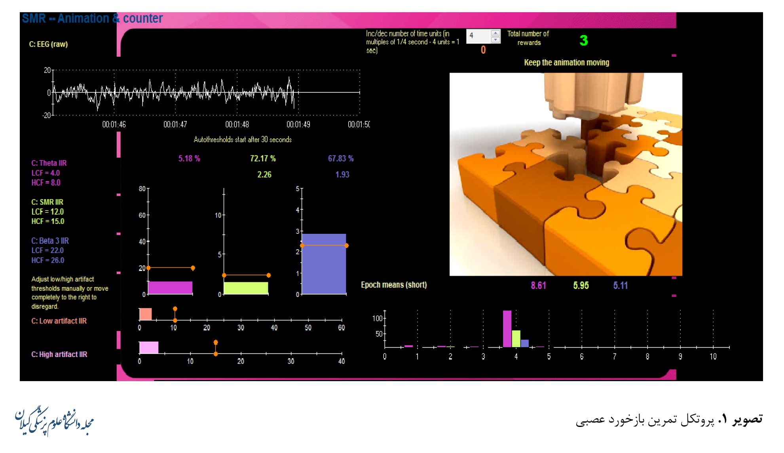Click the Gilan journal logo
Viewport: 784px width, 453px height.
(54, 422)
